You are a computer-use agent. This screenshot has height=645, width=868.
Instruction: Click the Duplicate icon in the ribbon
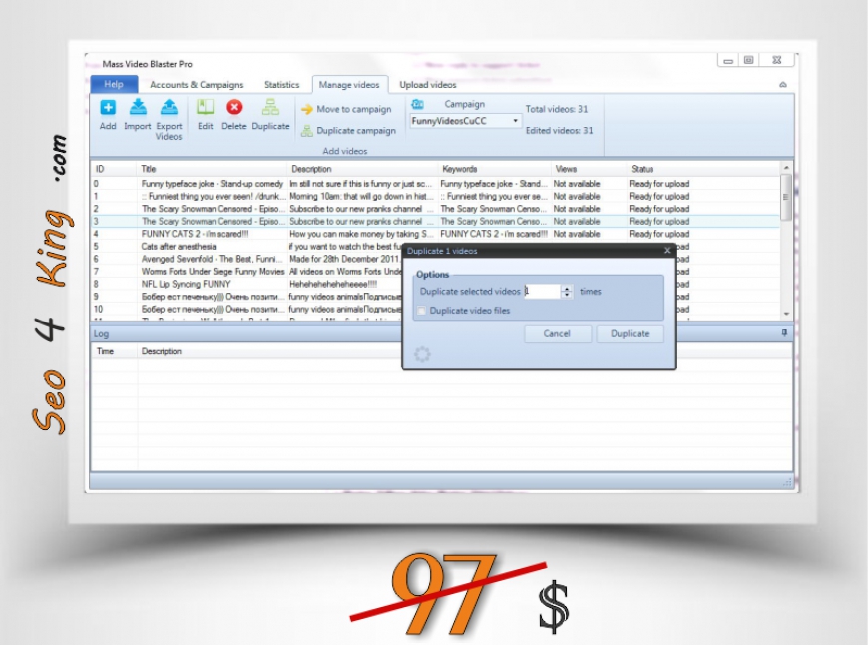coord(270,107)
